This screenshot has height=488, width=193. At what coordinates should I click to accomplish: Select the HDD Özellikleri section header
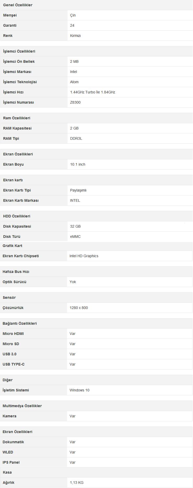[17, 216]
